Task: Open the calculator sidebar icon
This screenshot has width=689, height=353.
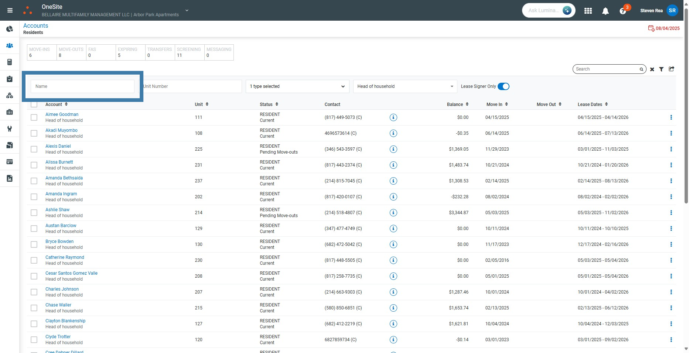Action: point(10,62)
